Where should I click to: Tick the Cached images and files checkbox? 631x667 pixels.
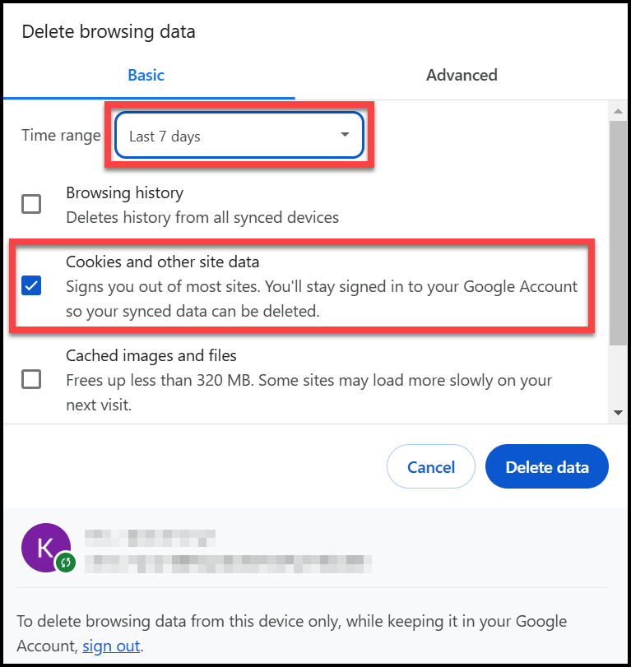click(31, 379)
